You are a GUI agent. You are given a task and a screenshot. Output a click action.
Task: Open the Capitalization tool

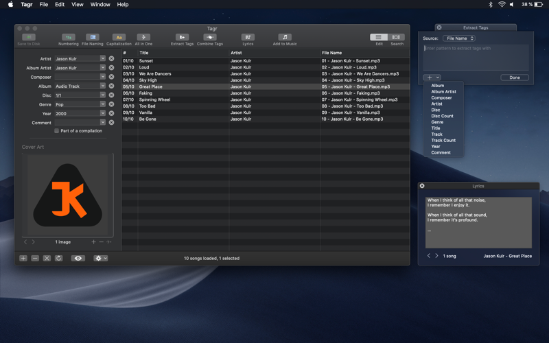(119, 38)
